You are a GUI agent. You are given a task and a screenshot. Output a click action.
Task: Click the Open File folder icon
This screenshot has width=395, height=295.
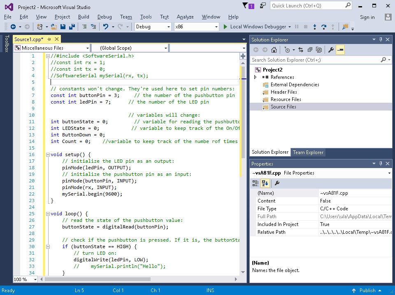(54, 27)
